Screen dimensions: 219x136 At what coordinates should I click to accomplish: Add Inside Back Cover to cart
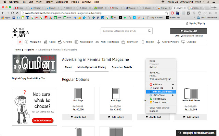(191, 117)
